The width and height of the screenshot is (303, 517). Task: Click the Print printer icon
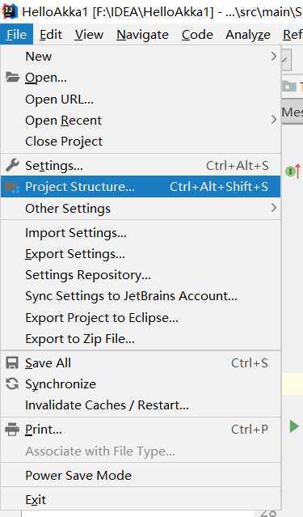[x=12, y=430]
